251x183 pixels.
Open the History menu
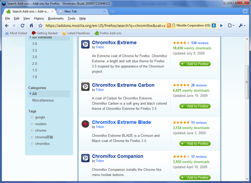[x=39, y=19]
